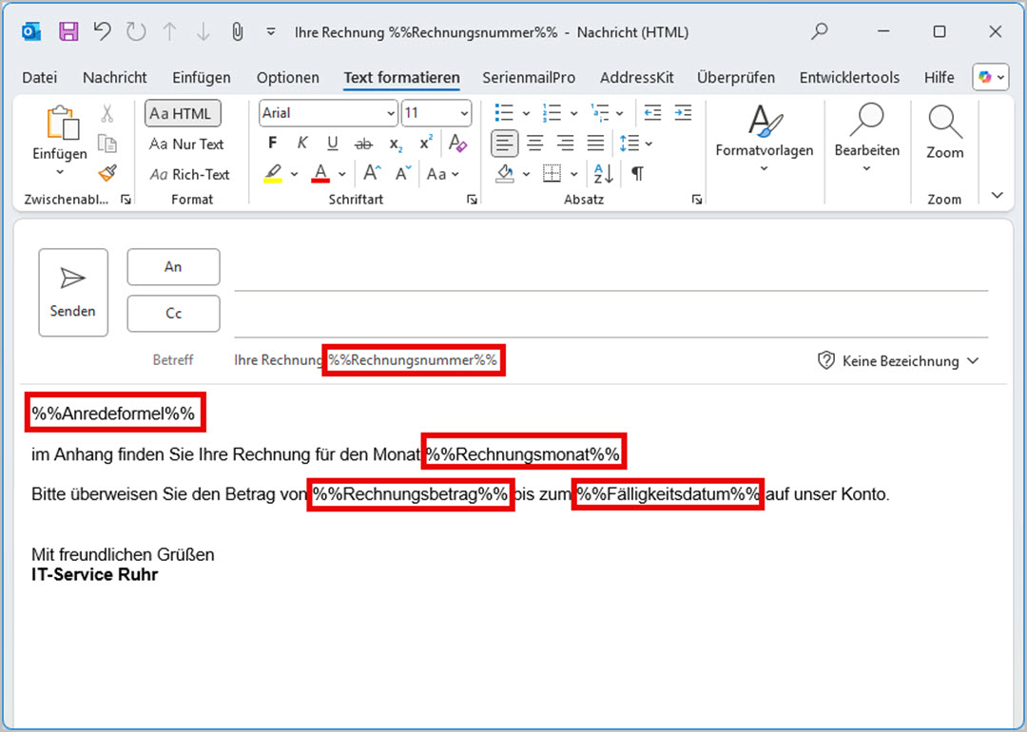Toggle bold formatting F button
This screenshot has width=1027, height=732.
pos(273,144)
